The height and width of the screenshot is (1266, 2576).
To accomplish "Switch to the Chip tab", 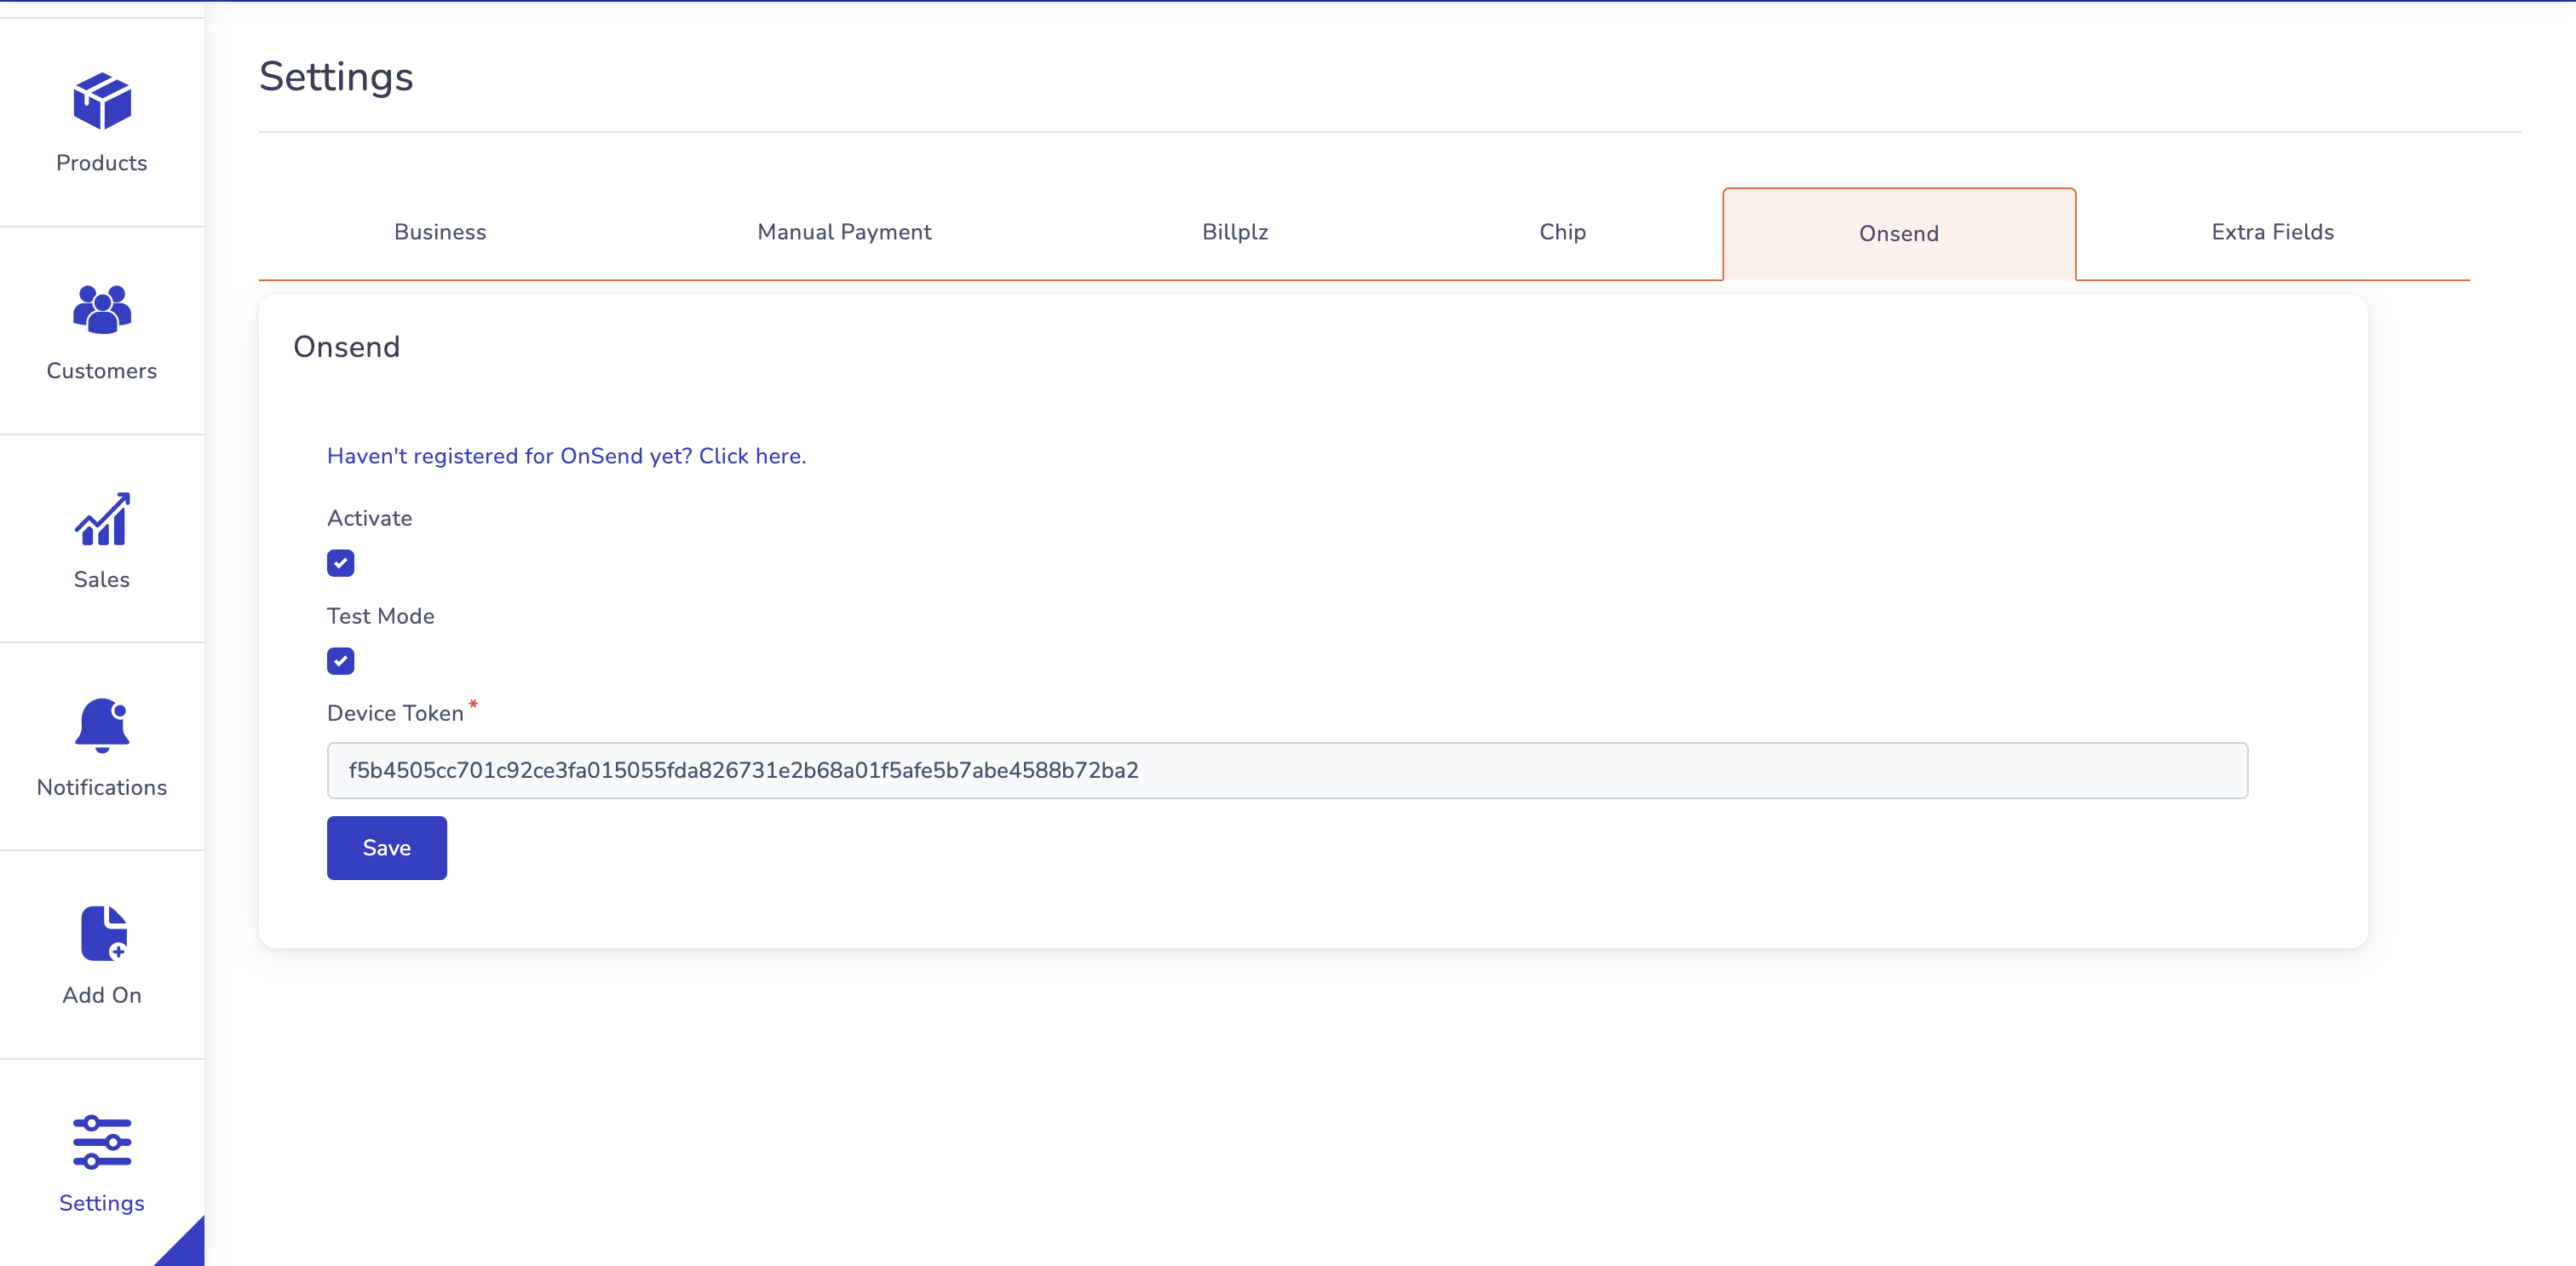I will point(1561,232).
